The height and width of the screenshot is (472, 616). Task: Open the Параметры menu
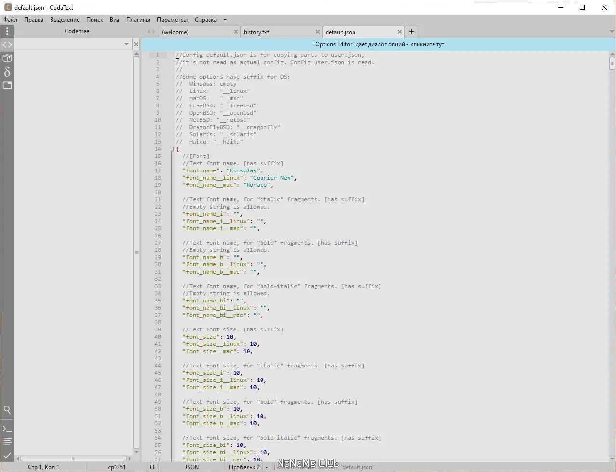click(172, 20)
